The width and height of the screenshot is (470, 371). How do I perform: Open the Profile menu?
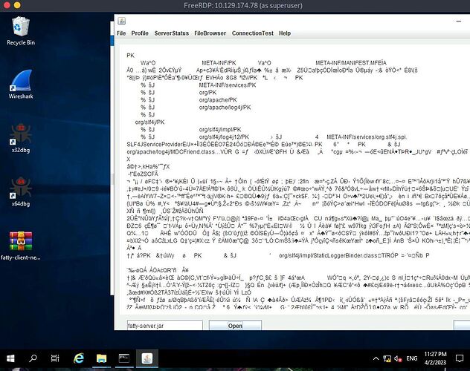click(x=140, y=33)
